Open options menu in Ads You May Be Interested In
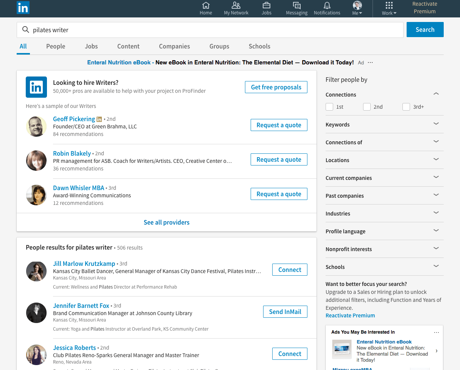This screenshot has height=370, width=460. pos(437,332)
